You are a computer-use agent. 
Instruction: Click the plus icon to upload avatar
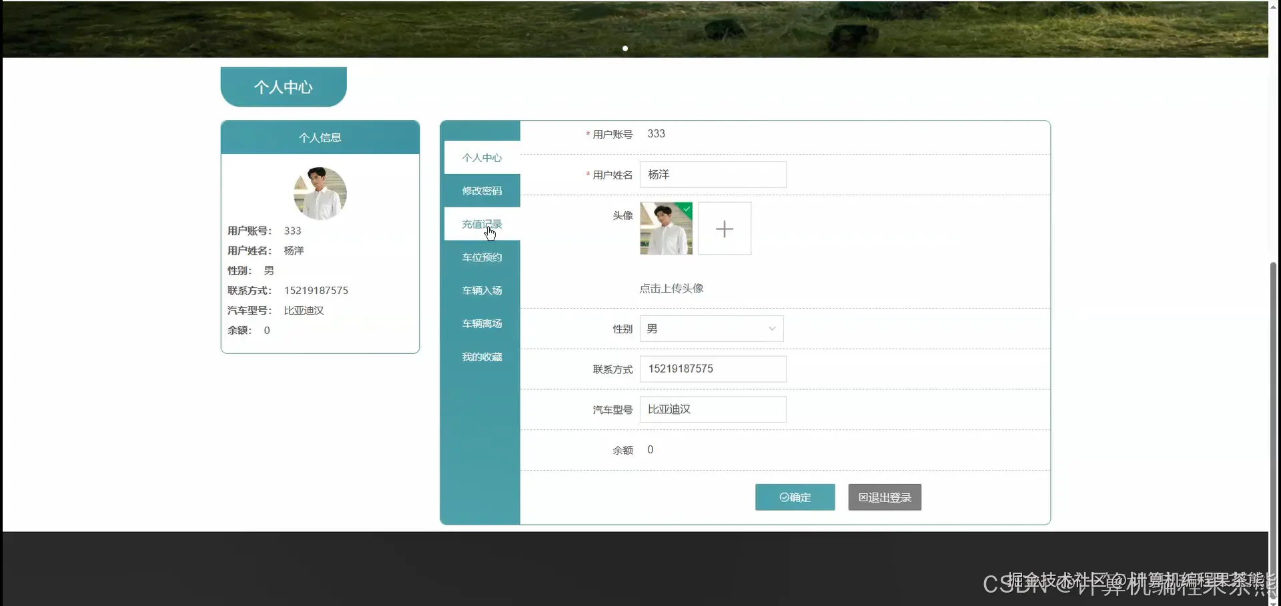[725, 229]
